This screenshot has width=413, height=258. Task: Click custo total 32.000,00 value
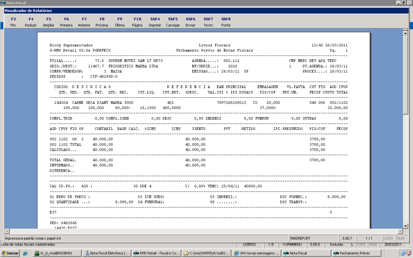[x=337, y=108]
